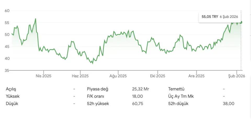Click the Ağu 2025 date label
The height and width of the screenshot is (124, 251).
pos(118,76)
